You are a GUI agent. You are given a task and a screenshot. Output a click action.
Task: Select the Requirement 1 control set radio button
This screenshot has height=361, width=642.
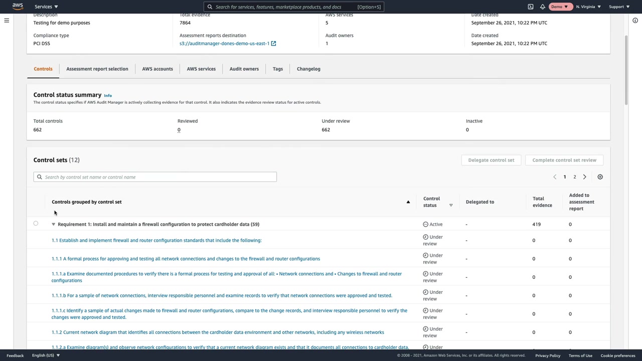tap(36, 224)
